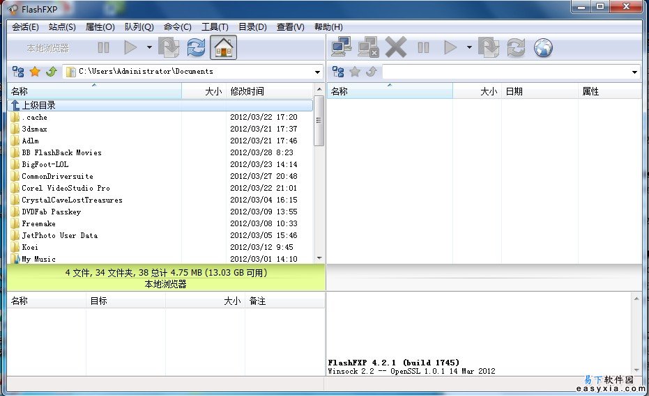
Task: Expand the remote path dropdown
Action: [x=634, y=72]
